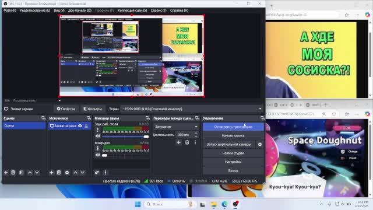Viewport: 373px width, 210px height.
Task: Open the Справка menu
Action: [180, 10]
